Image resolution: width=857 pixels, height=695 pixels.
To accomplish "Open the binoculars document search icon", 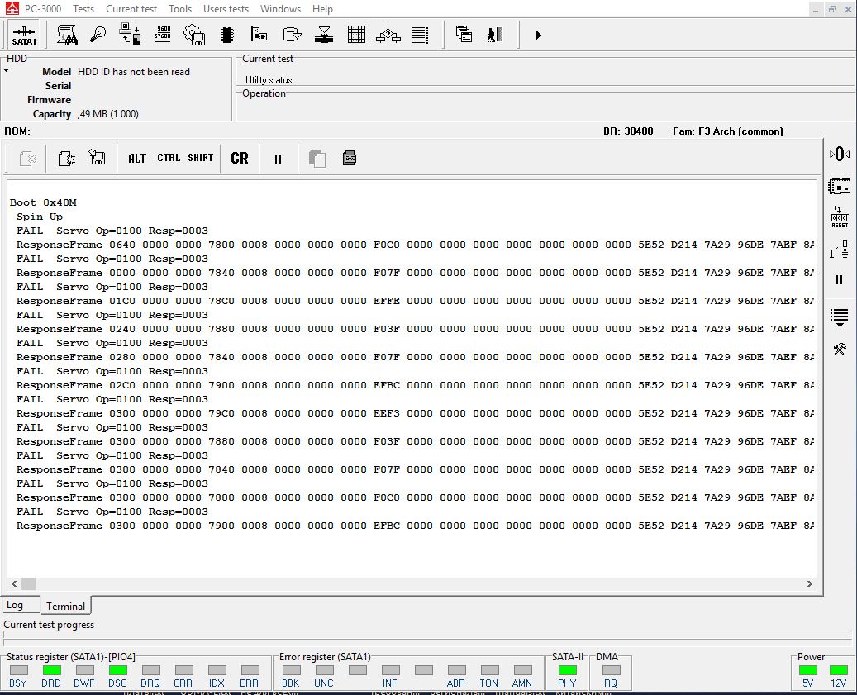I will coord(67,35).
